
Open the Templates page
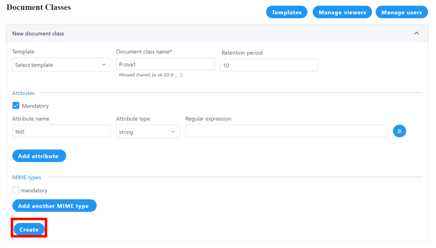tap(287, 12)
